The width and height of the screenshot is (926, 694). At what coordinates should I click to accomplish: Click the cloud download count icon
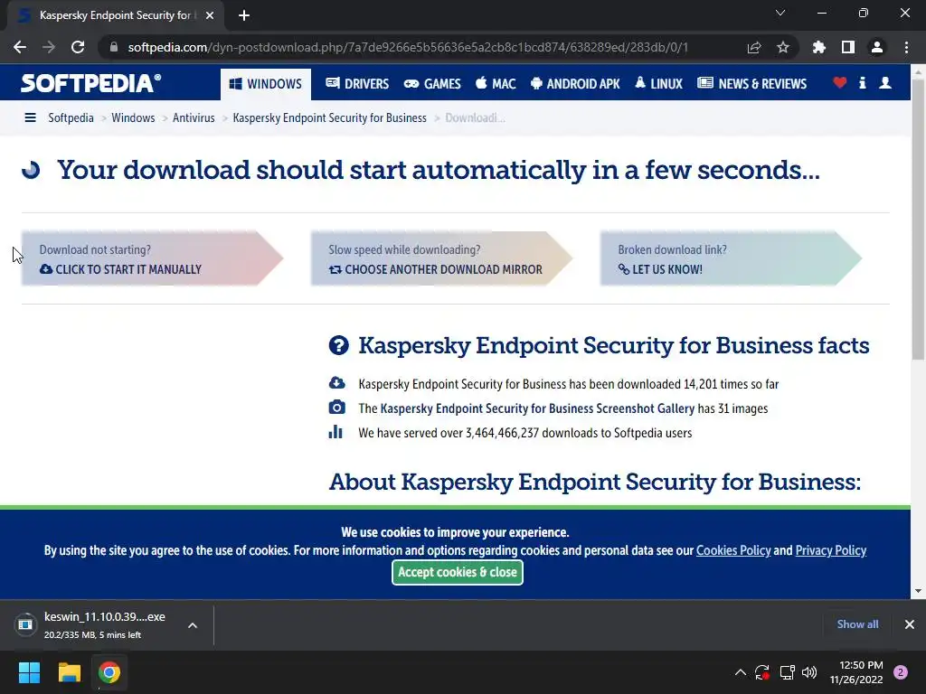(x=336, y=383)
